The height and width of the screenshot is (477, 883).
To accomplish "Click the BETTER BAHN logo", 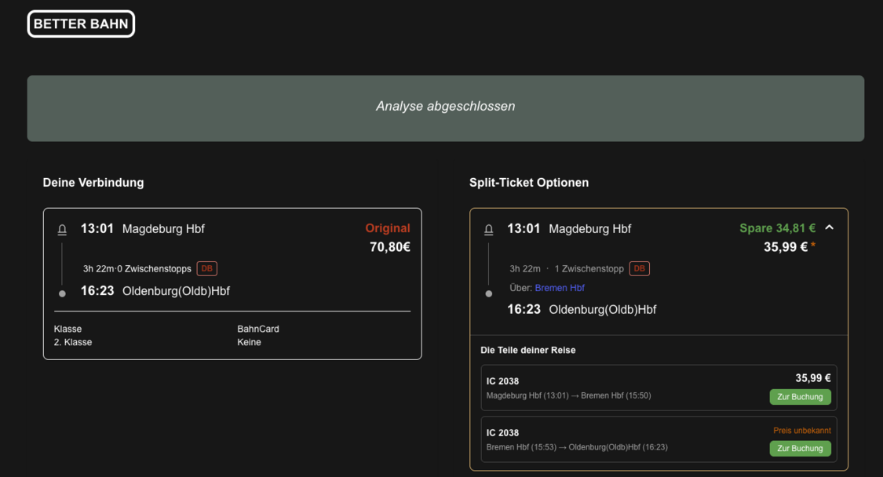I will click(81, 24).
